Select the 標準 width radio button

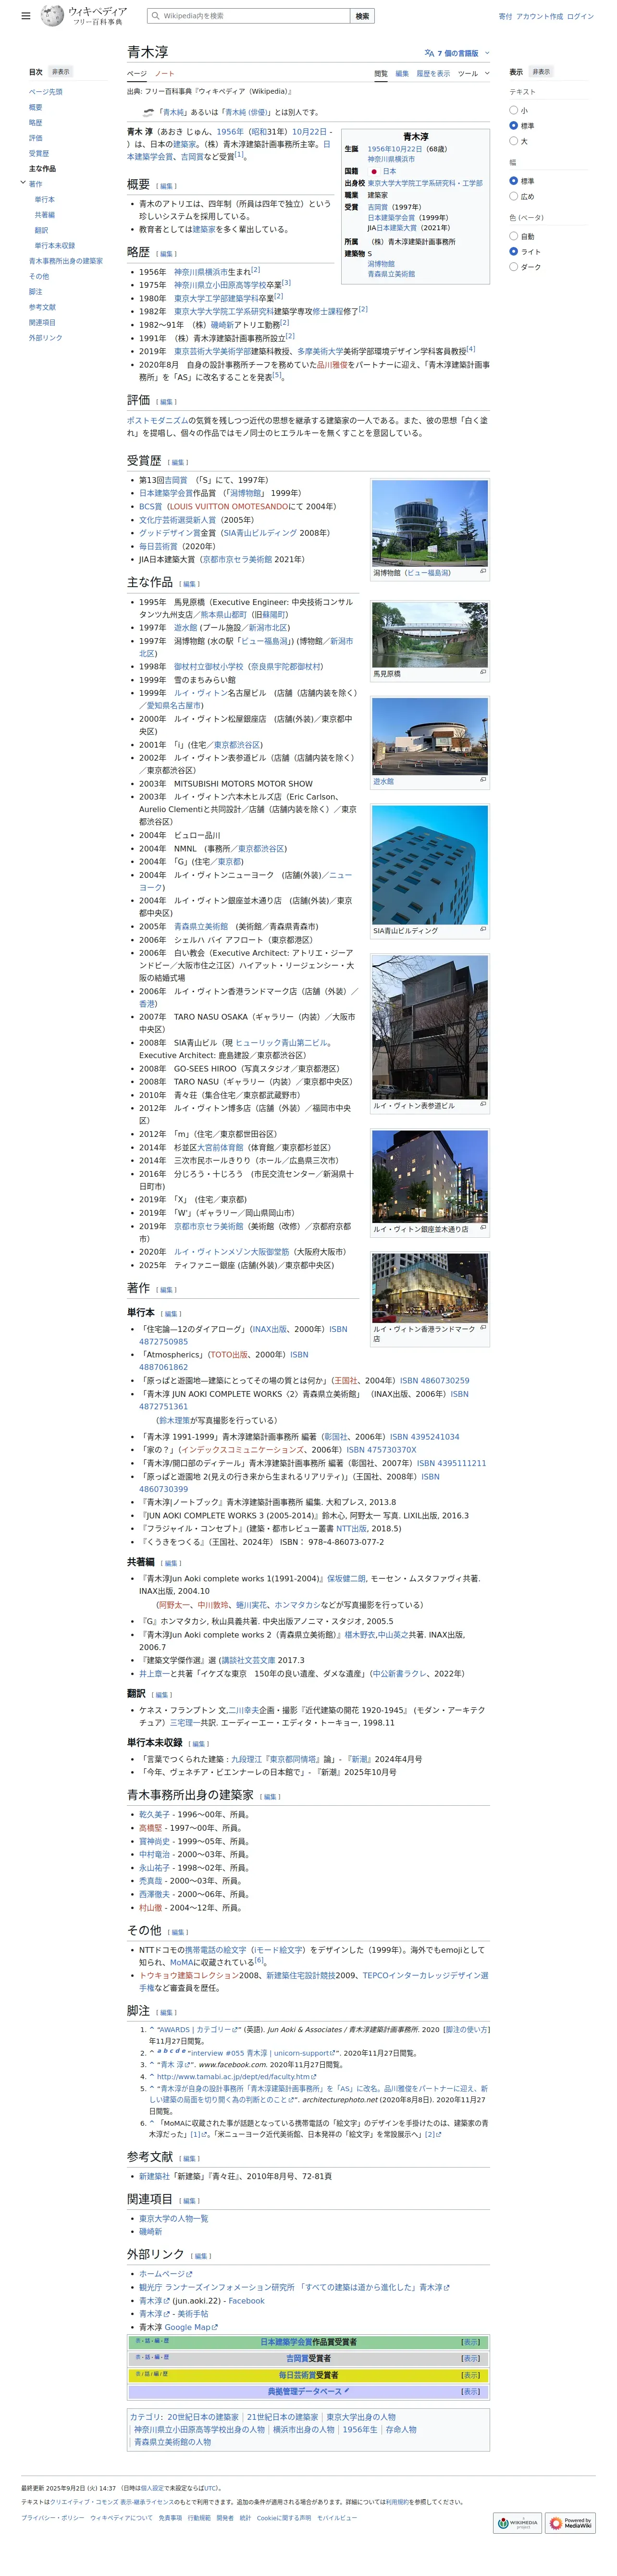pos(513,181)
